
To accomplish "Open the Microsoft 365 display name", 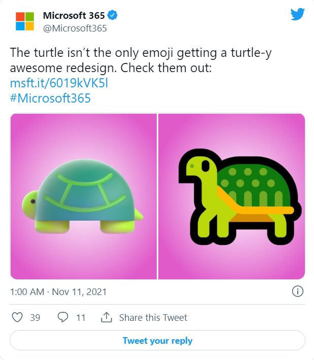I will pos(74,16).
